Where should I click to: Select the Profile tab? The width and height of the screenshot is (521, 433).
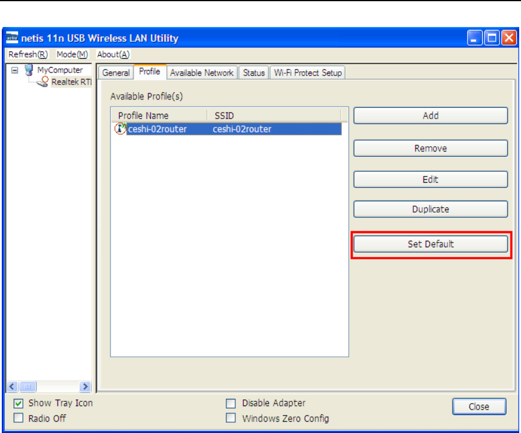[150, 72]
